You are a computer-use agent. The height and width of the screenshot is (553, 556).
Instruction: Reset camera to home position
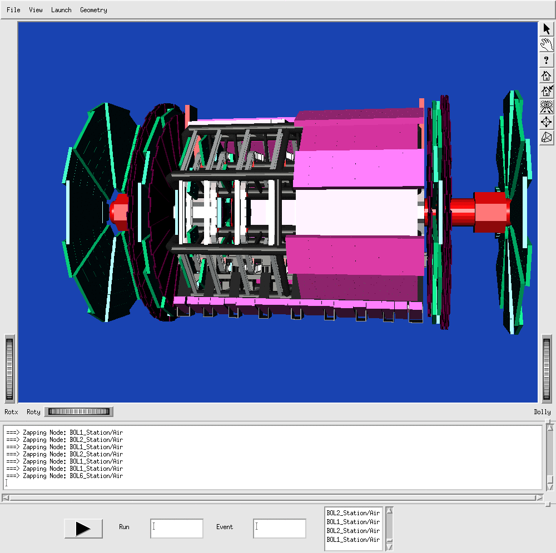[x=547, y=76]
